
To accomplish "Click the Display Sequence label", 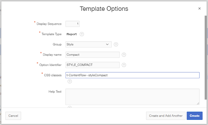I will 49,24.
